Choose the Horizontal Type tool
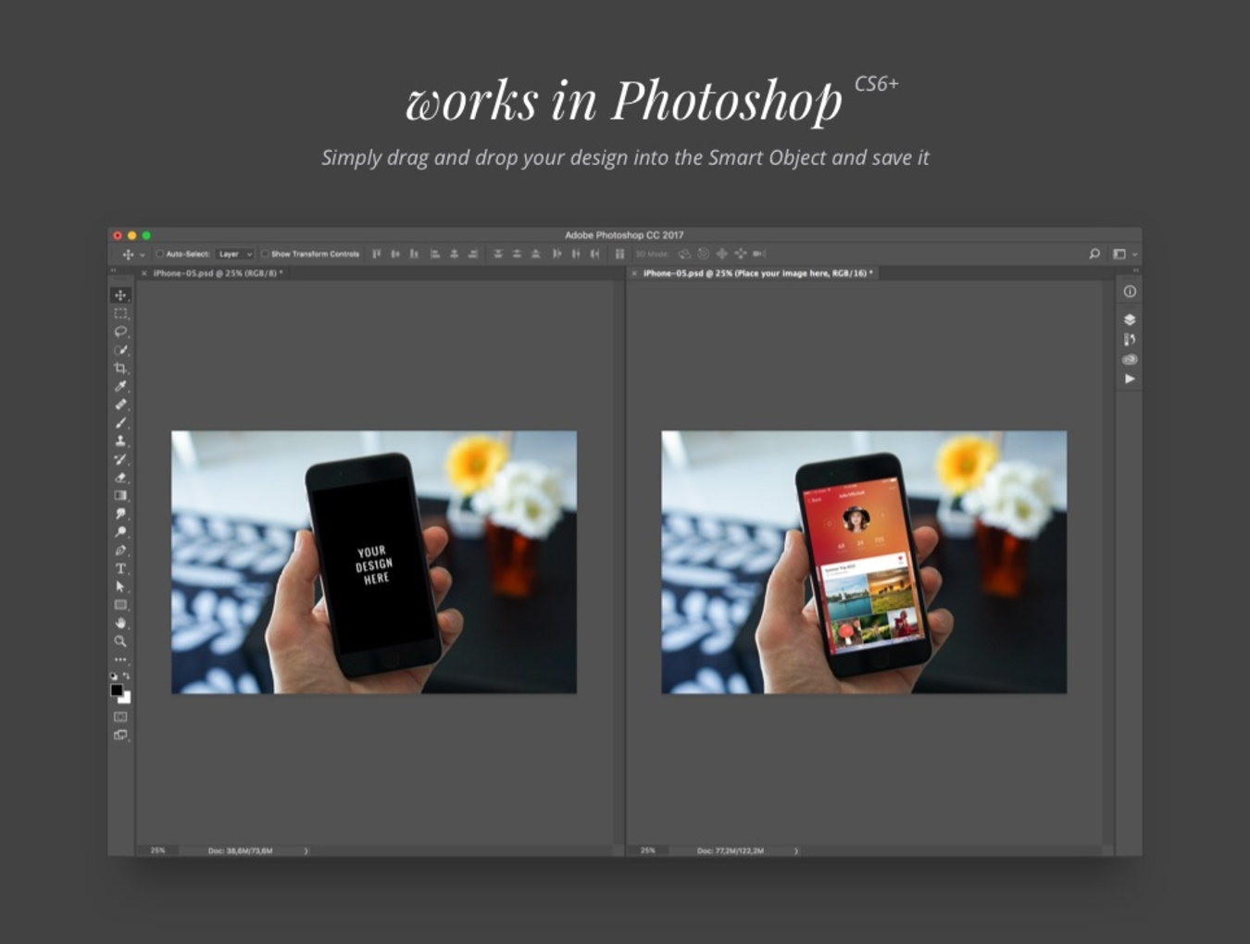Image resolution: width=1250 pixels, height=944 pixels. click(120, 568)
